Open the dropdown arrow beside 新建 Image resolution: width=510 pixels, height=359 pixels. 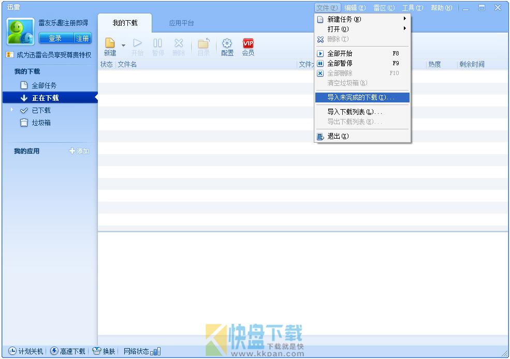(x=124, y=45)
